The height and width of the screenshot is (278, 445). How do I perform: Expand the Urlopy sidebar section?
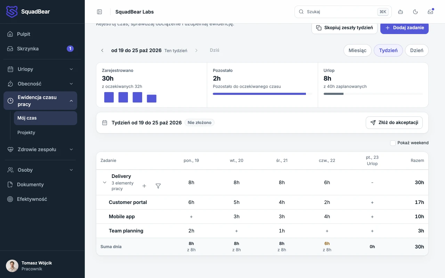coord(40,69)
